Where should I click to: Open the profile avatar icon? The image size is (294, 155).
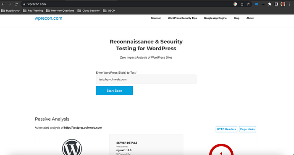283,4
